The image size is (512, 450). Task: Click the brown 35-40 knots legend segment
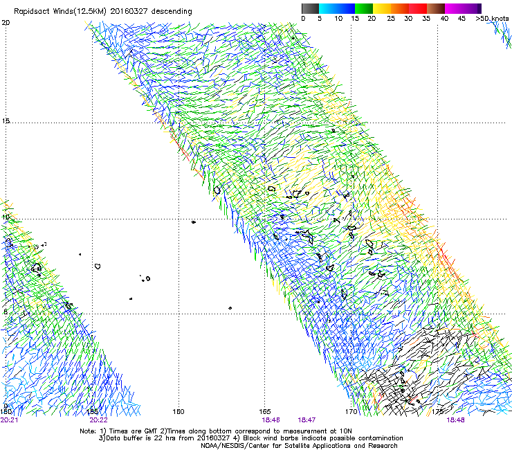(436, 8)
